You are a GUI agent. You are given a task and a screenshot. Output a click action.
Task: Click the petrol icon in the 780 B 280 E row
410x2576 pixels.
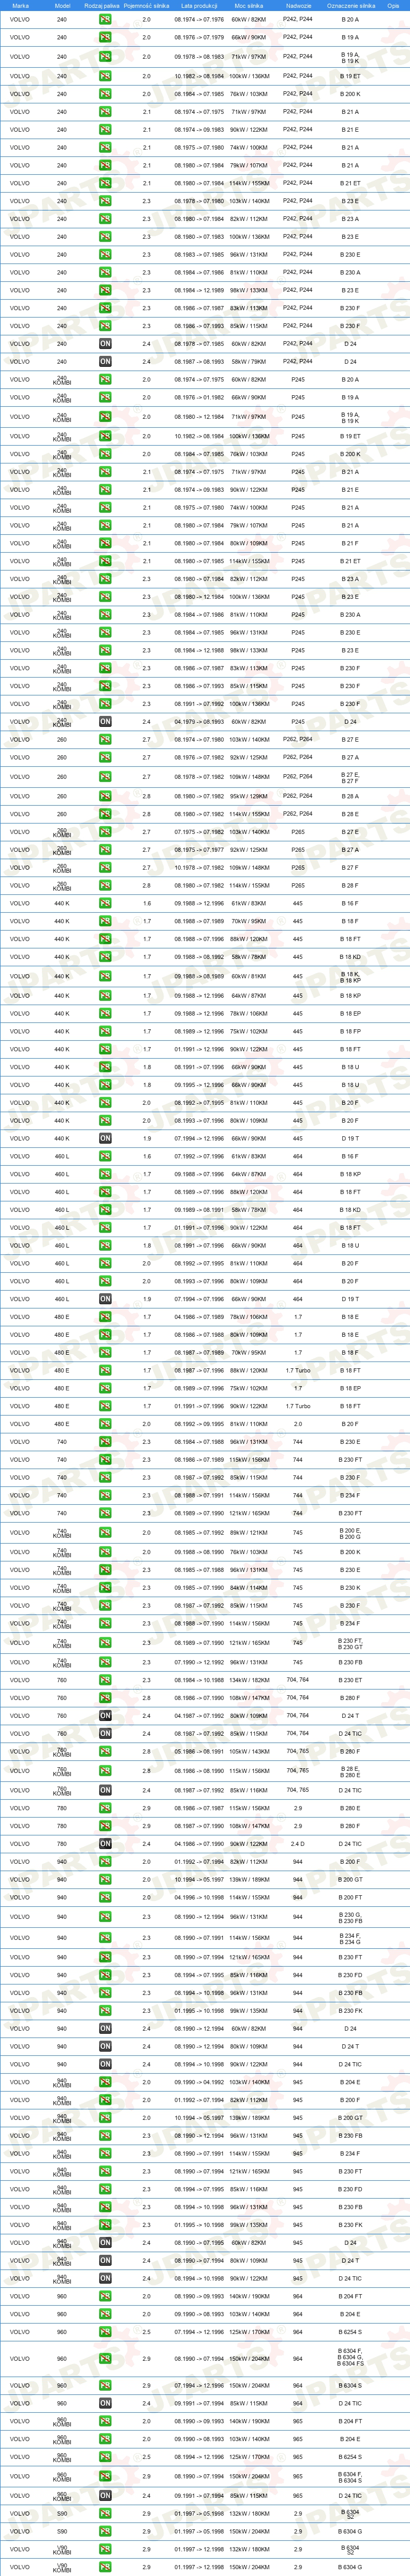pos(105,1808)
